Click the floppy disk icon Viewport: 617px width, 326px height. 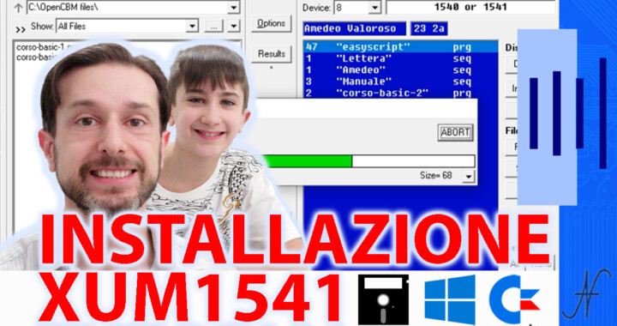(384, 299)
